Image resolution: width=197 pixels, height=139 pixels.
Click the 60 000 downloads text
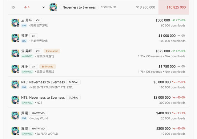tap(173, 26)
